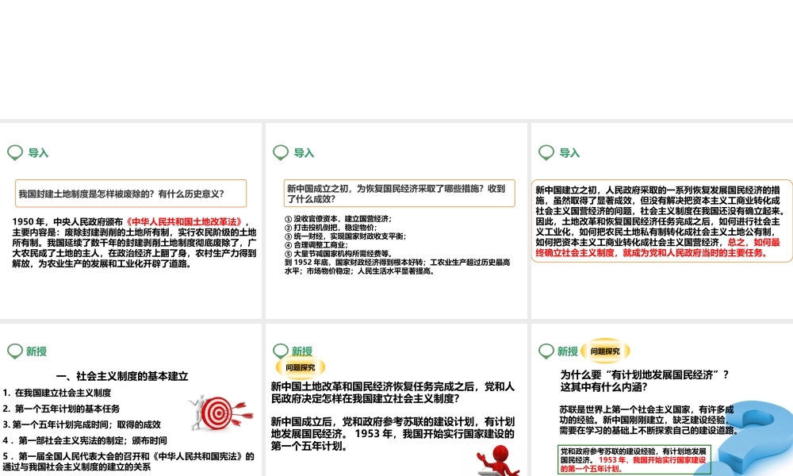Click the red-bordered paragraph's first line 新中国建立之初，人民政府采取的
This screenshot has width=793, height=476.
pyautogui.click(x=657, y=190)
